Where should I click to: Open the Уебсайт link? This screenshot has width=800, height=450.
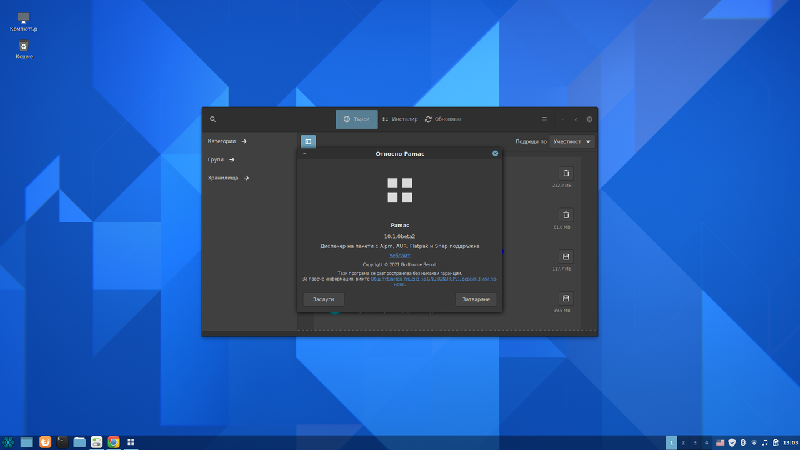(x=400, y=256)
